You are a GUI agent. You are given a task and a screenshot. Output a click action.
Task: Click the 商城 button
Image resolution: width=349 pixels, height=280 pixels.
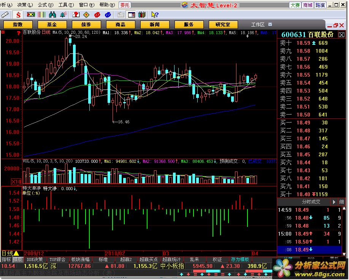click(308, 5)
